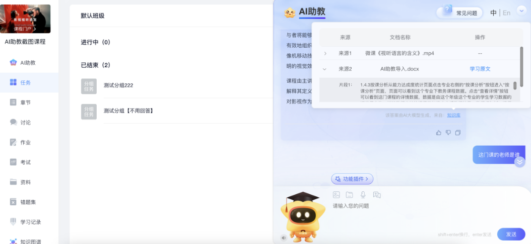The height and width of the screenshot is (244, 531).
Task: Click the microphone voice input icon
Action: pyautogui.click(x=363, y=195)
